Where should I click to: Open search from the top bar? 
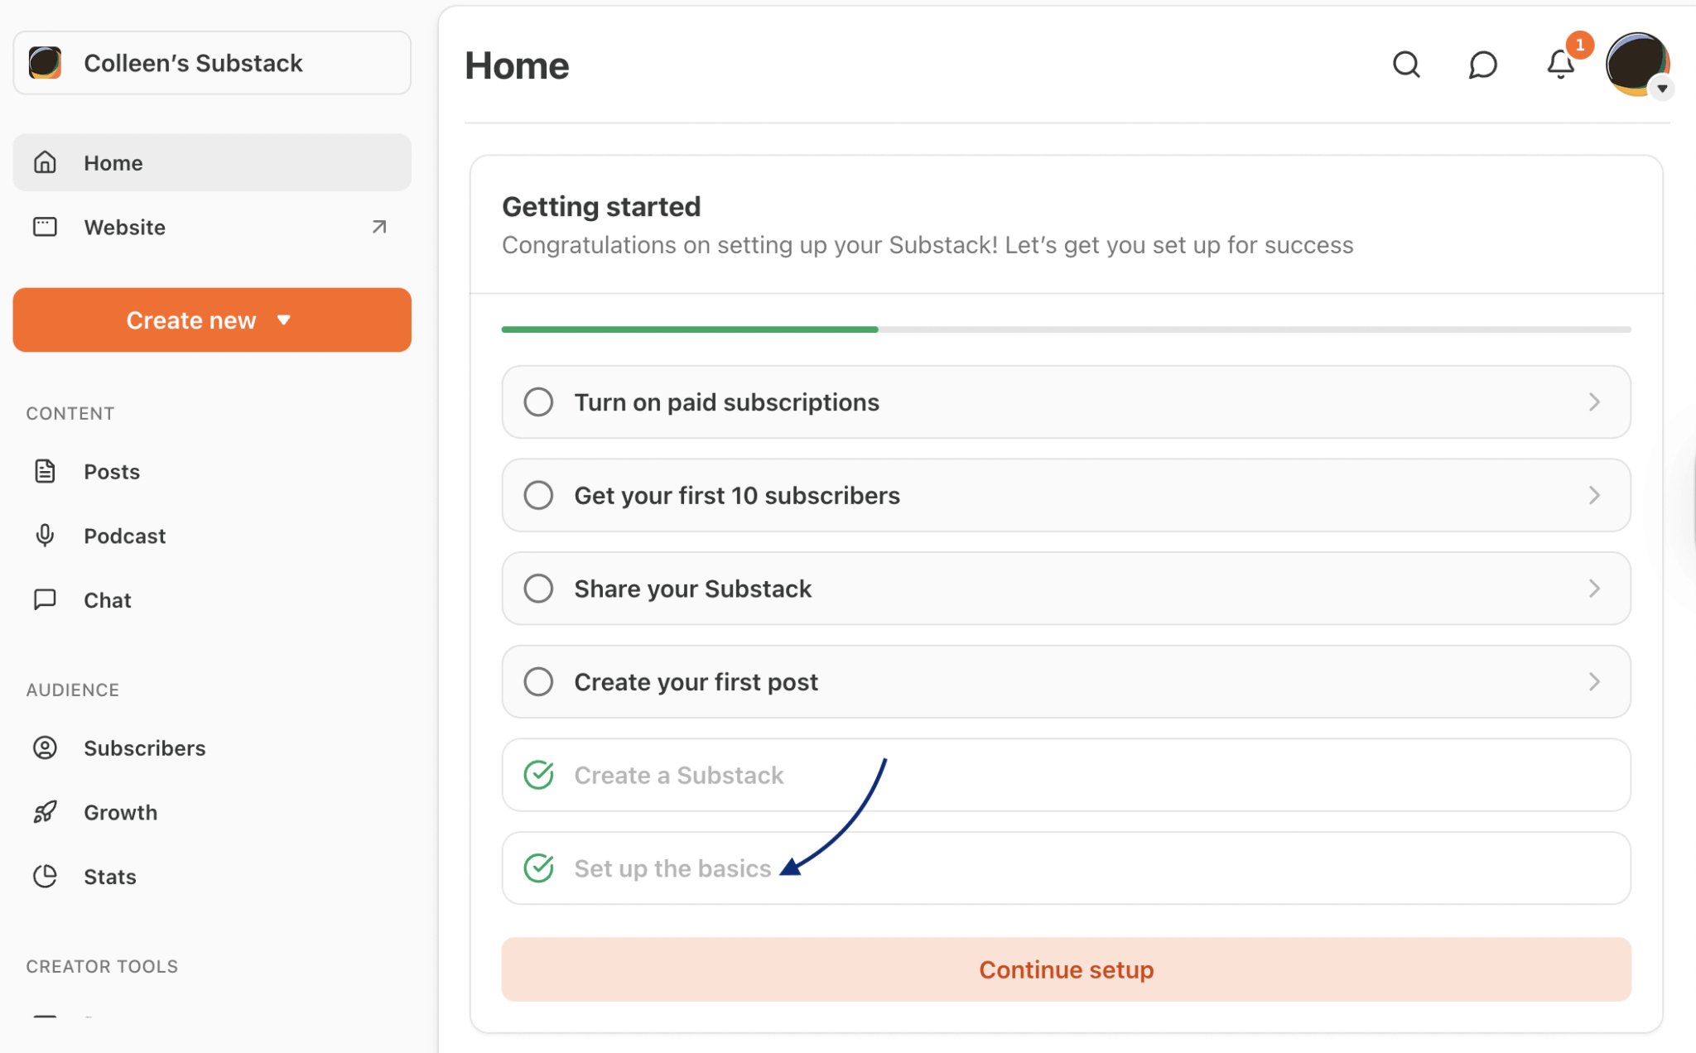coord(1406,65)
